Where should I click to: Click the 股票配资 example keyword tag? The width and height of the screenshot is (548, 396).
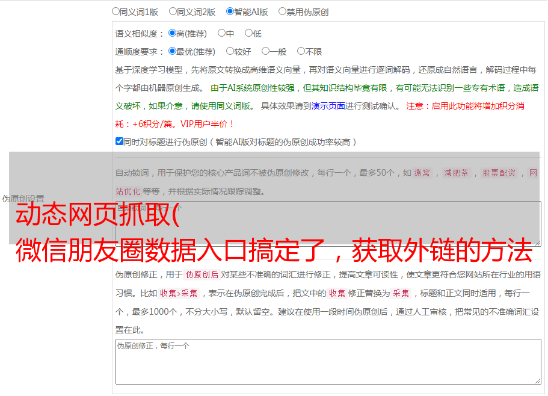[x=499, y=173]
